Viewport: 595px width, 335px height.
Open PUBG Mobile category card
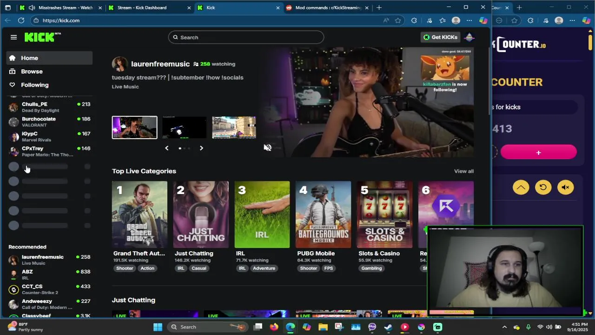[x=323, y=214]
